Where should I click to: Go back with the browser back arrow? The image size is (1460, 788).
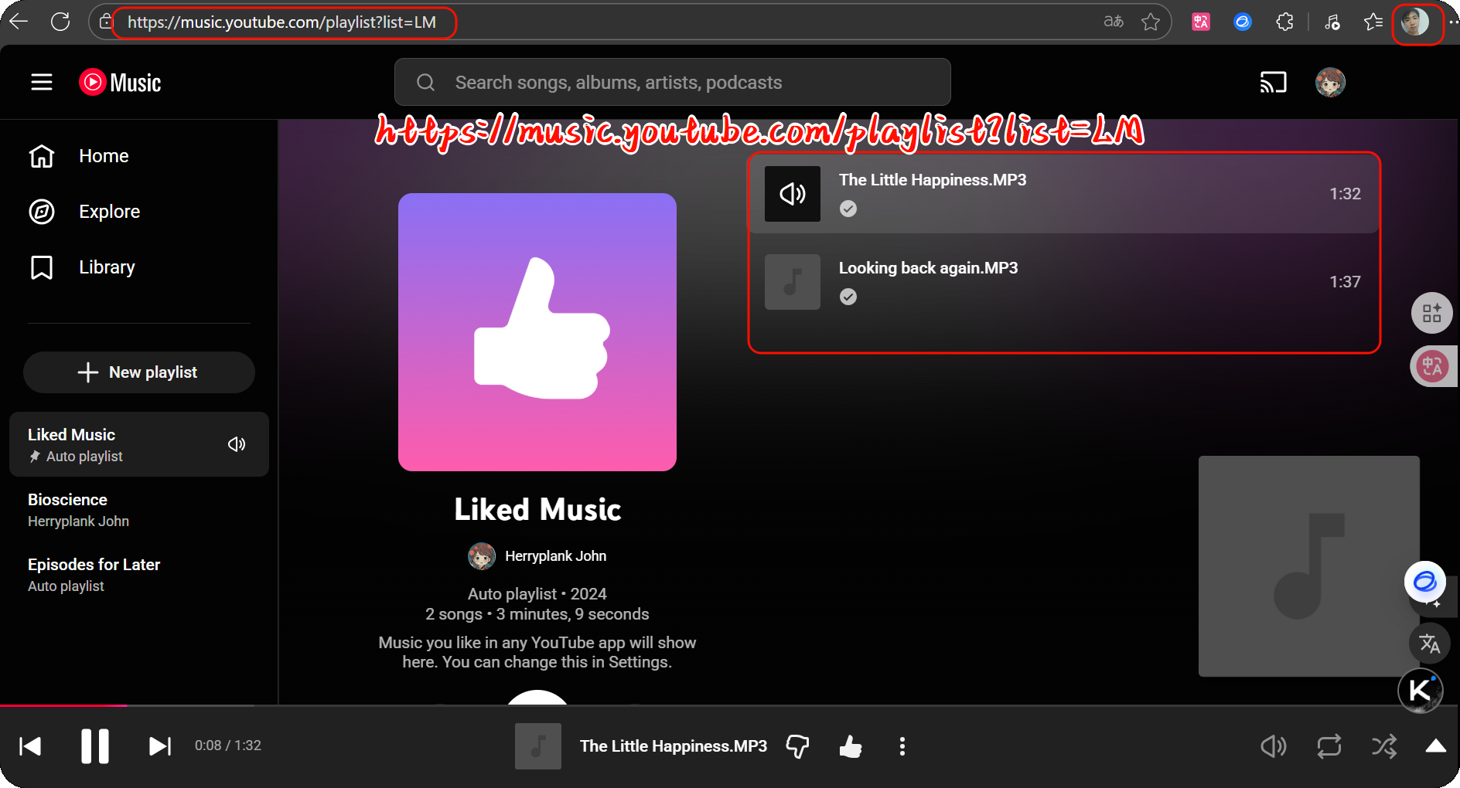point(19,22)
